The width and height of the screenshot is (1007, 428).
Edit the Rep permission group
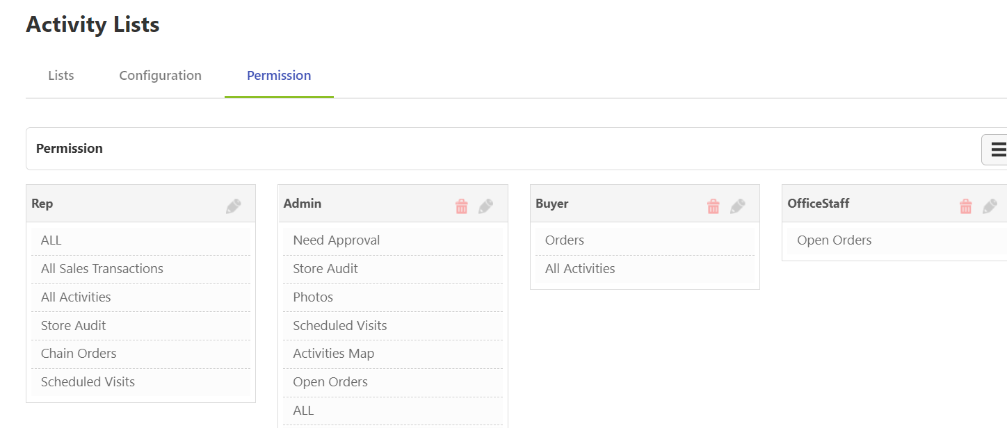(233, 204)
